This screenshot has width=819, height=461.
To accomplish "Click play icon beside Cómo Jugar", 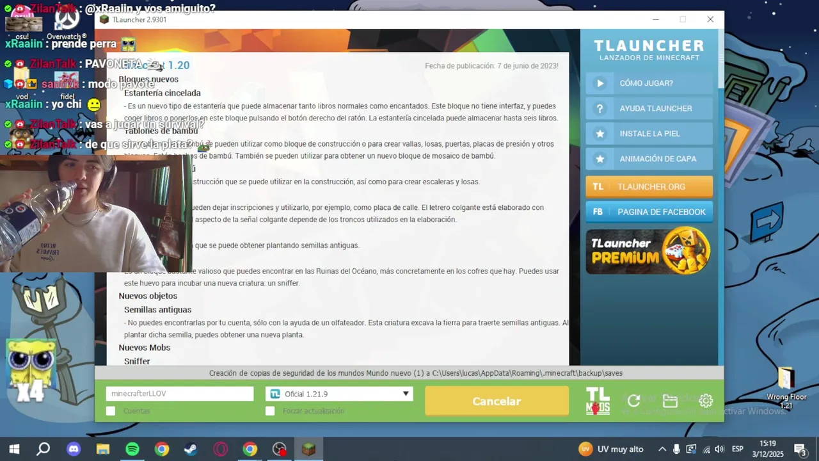I will (x=600, y=83).
